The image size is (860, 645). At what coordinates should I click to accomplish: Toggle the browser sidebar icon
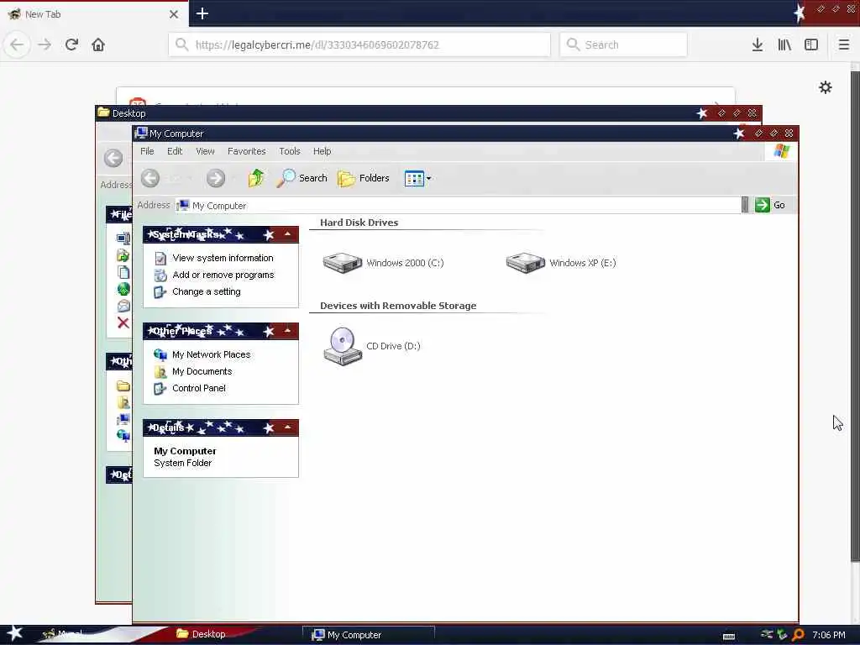click(x=811, y=45)
